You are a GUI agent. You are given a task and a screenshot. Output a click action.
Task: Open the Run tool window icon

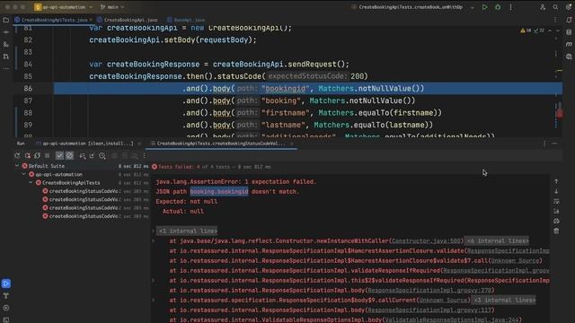click(6, 284)
